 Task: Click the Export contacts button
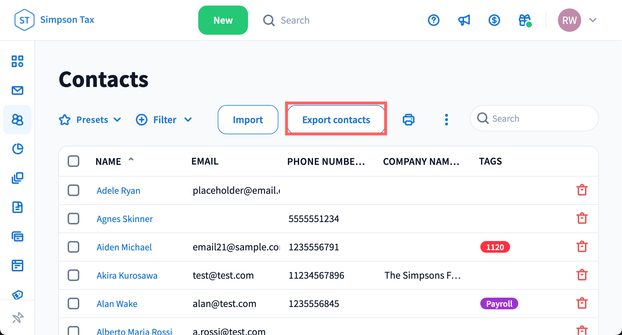click(336, 120)
